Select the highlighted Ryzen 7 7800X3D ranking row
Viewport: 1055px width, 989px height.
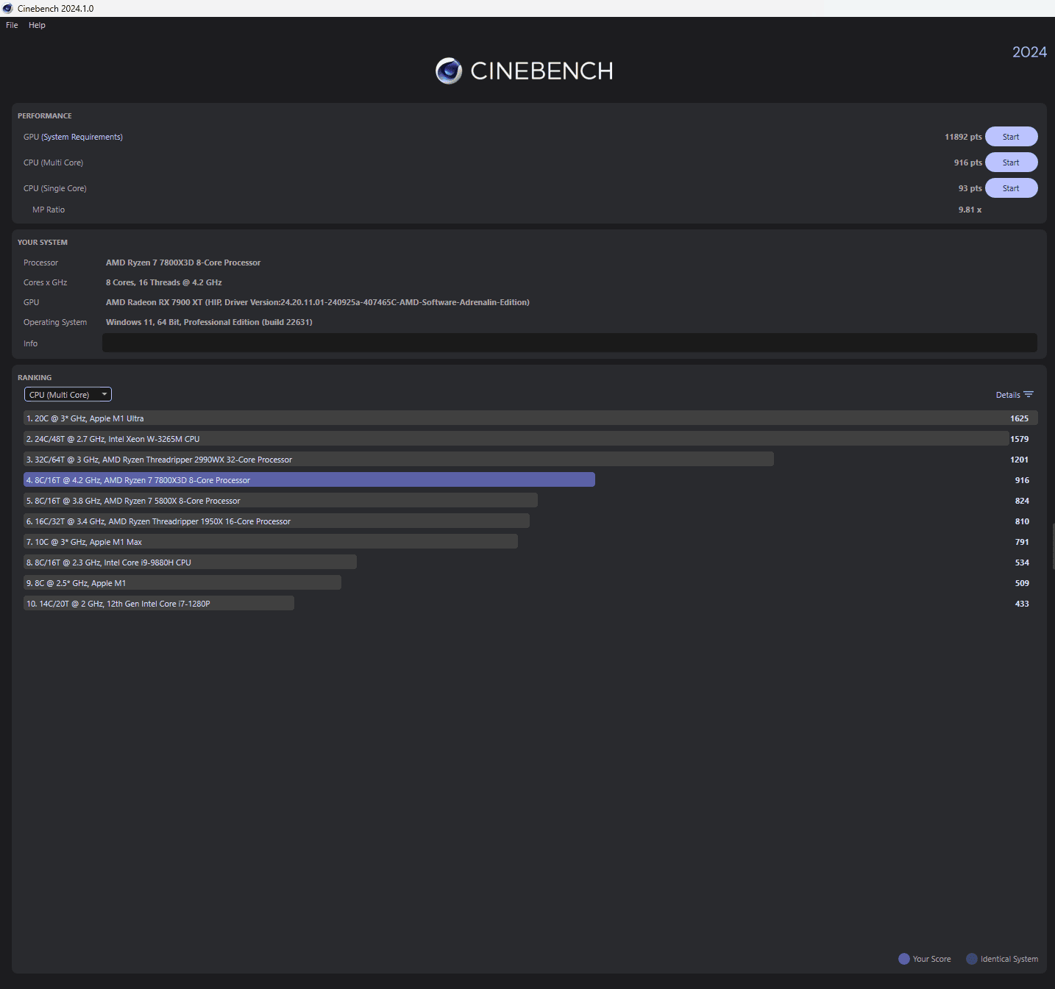coord(530,479)
